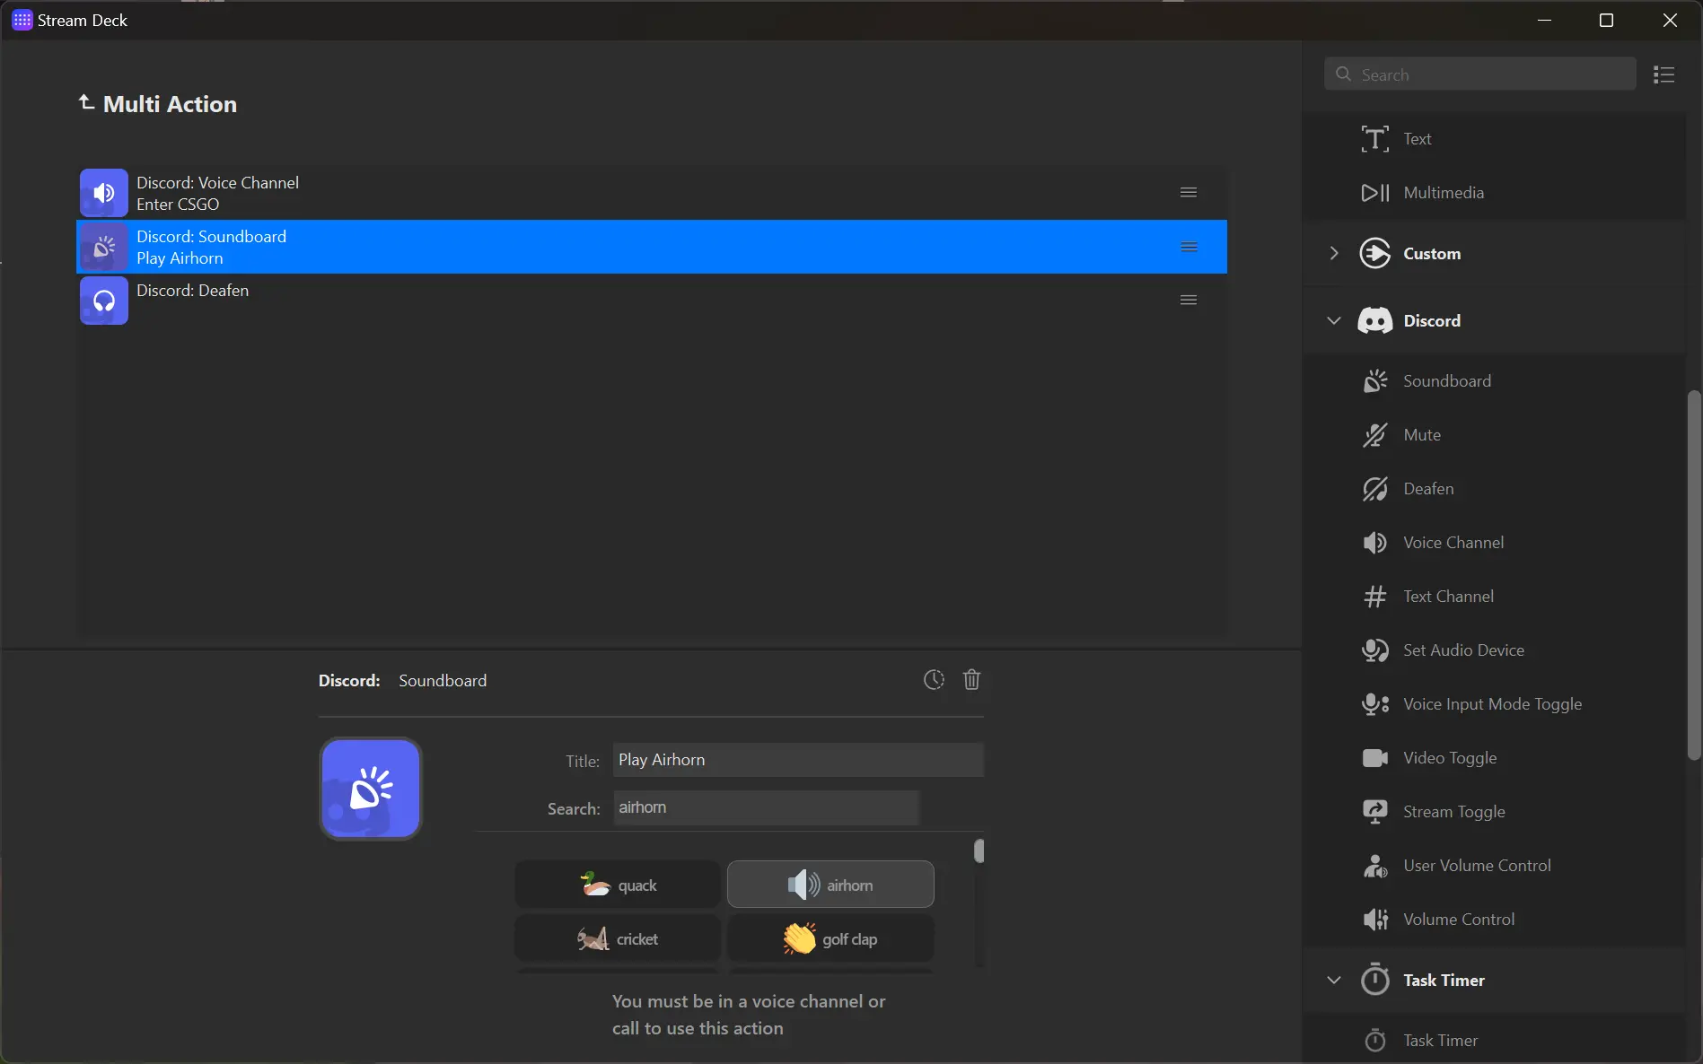
Task: Delete the Soundboard action with trash icon
Action: 971,680
